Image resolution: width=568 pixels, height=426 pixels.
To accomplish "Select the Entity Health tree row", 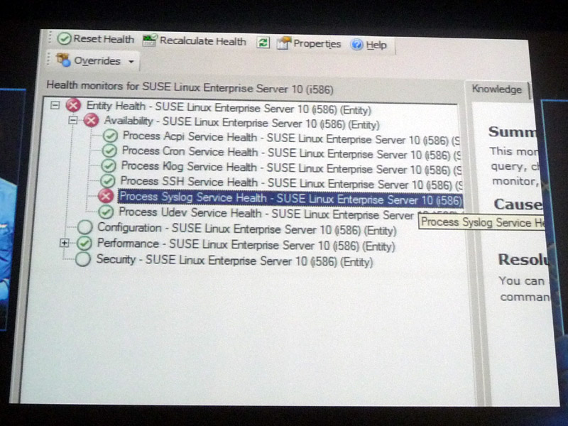I will tap(229, 108).
